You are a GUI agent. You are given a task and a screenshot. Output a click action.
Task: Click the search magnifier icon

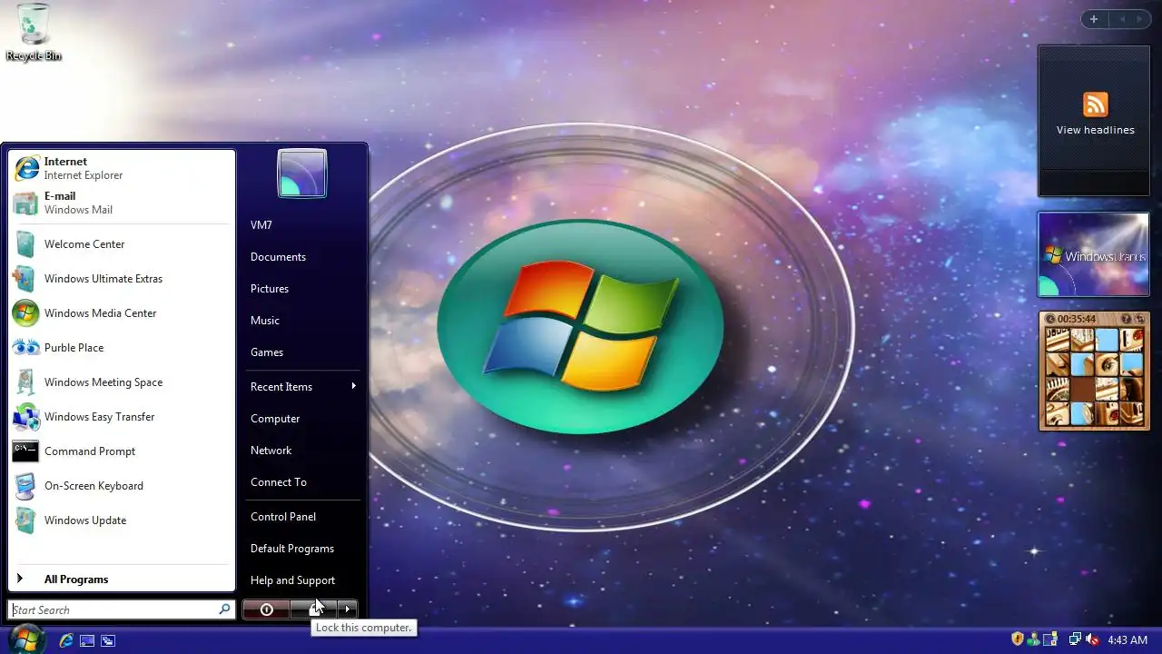(x=224, y=609)
